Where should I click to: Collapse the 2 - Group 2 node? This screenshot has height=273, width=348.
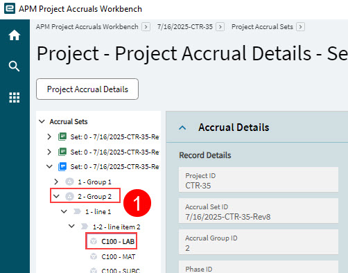click(x=56, y=196)
